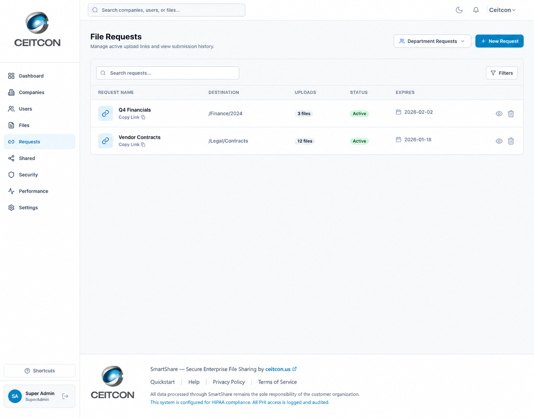The width and height of the screenshot is (534, 418).
Task: Go to Security settings page
Action: pyautogui.click(x=40, y=175)
